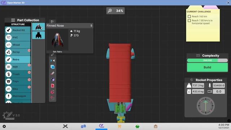Image resolution: width=231 pixels, height=130 pixels.
Task: Select the pink eraser tool
Action: [x=53, y=73]
